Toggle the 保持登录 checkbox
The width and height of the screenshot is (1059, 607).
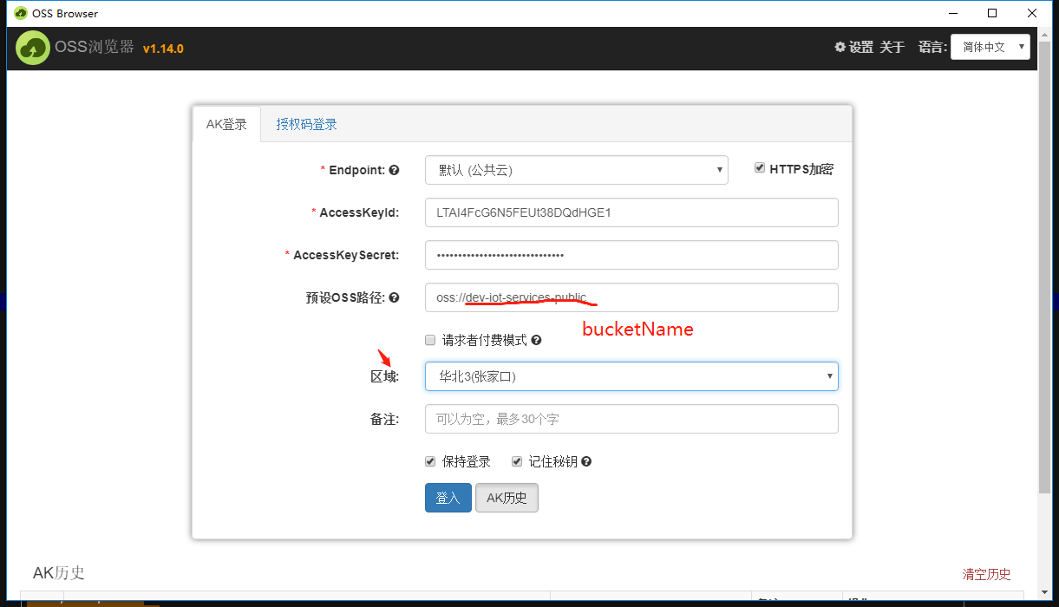pyautogui.click(x=430, y=461)
